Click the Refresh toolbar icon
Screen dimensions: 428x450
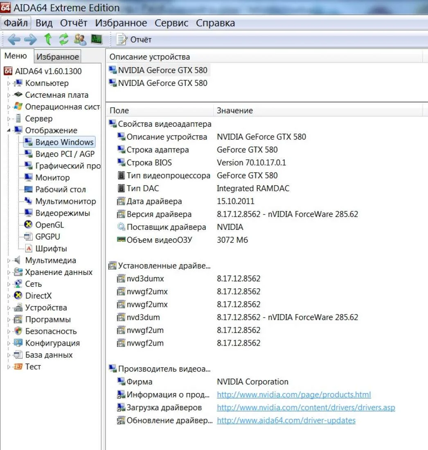pyautogui.click(x=63, y=39)
